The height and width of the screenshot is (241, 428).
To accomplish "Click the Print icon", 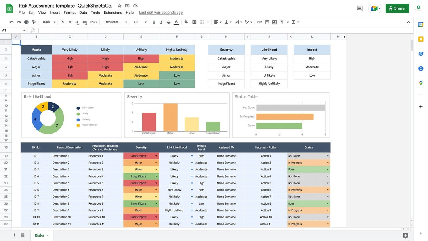I will (26, 22).
